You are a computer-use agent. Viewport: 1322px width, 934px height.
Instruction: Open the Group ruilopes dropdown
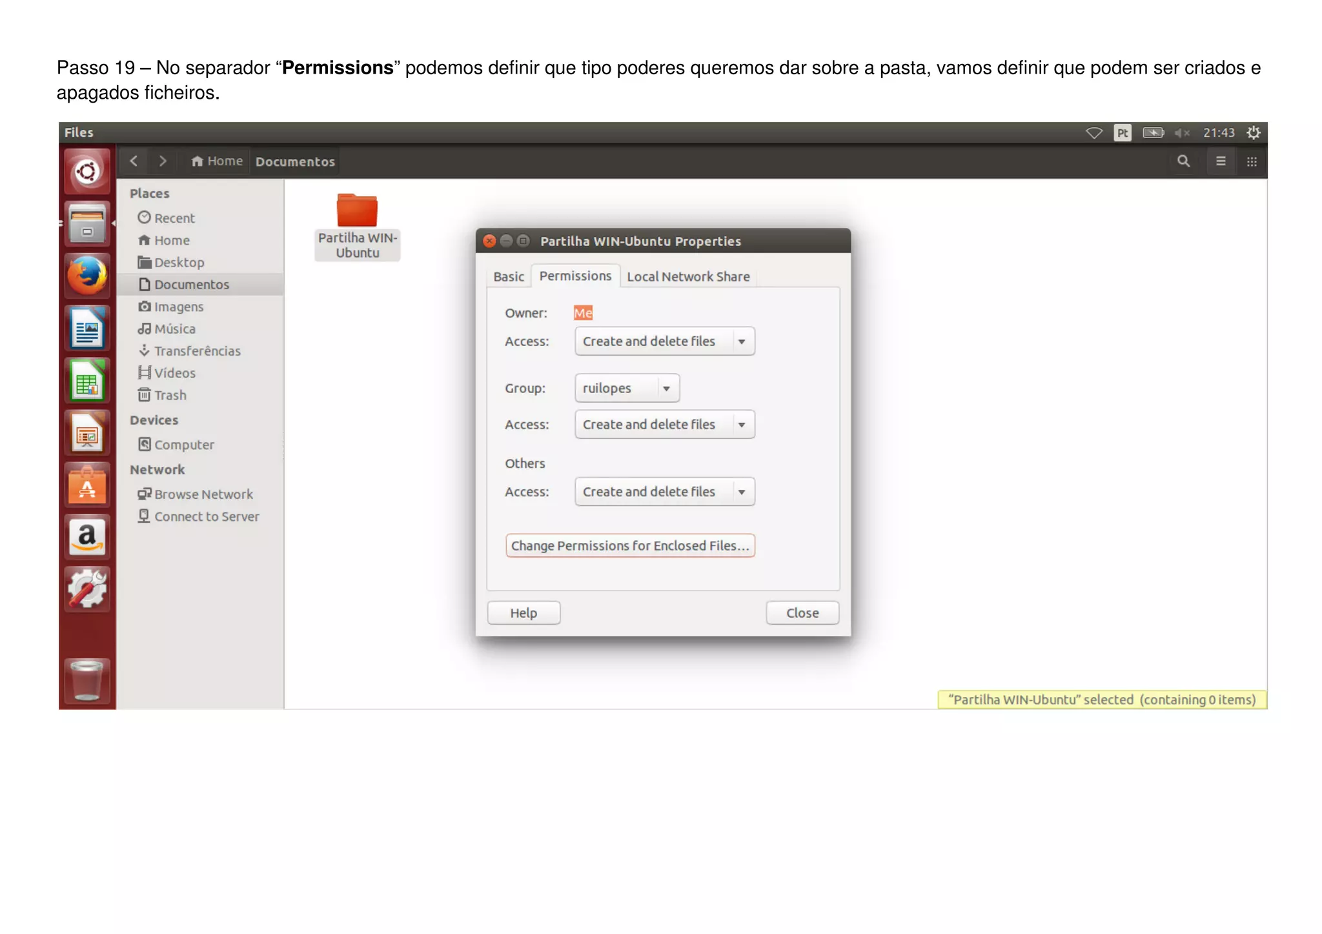tap(626, 389)
